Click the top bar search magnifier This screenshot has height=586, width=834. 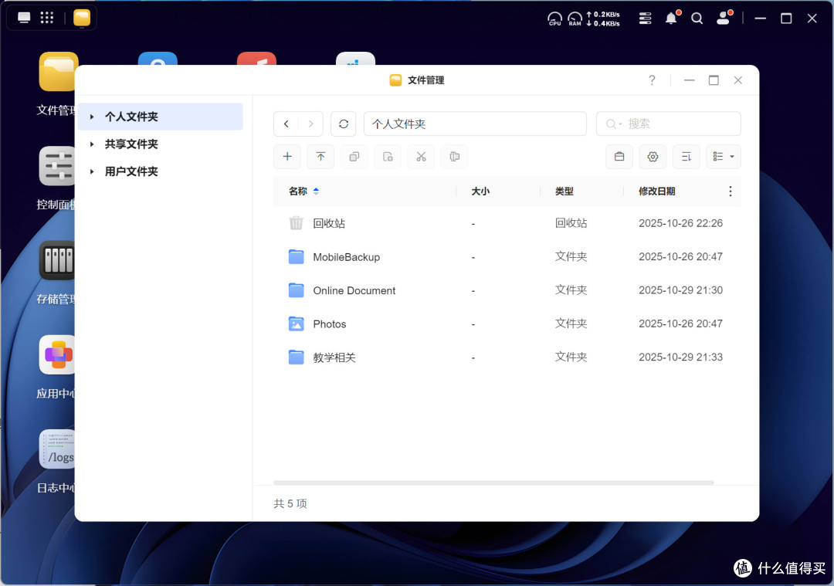coord(697,19)
